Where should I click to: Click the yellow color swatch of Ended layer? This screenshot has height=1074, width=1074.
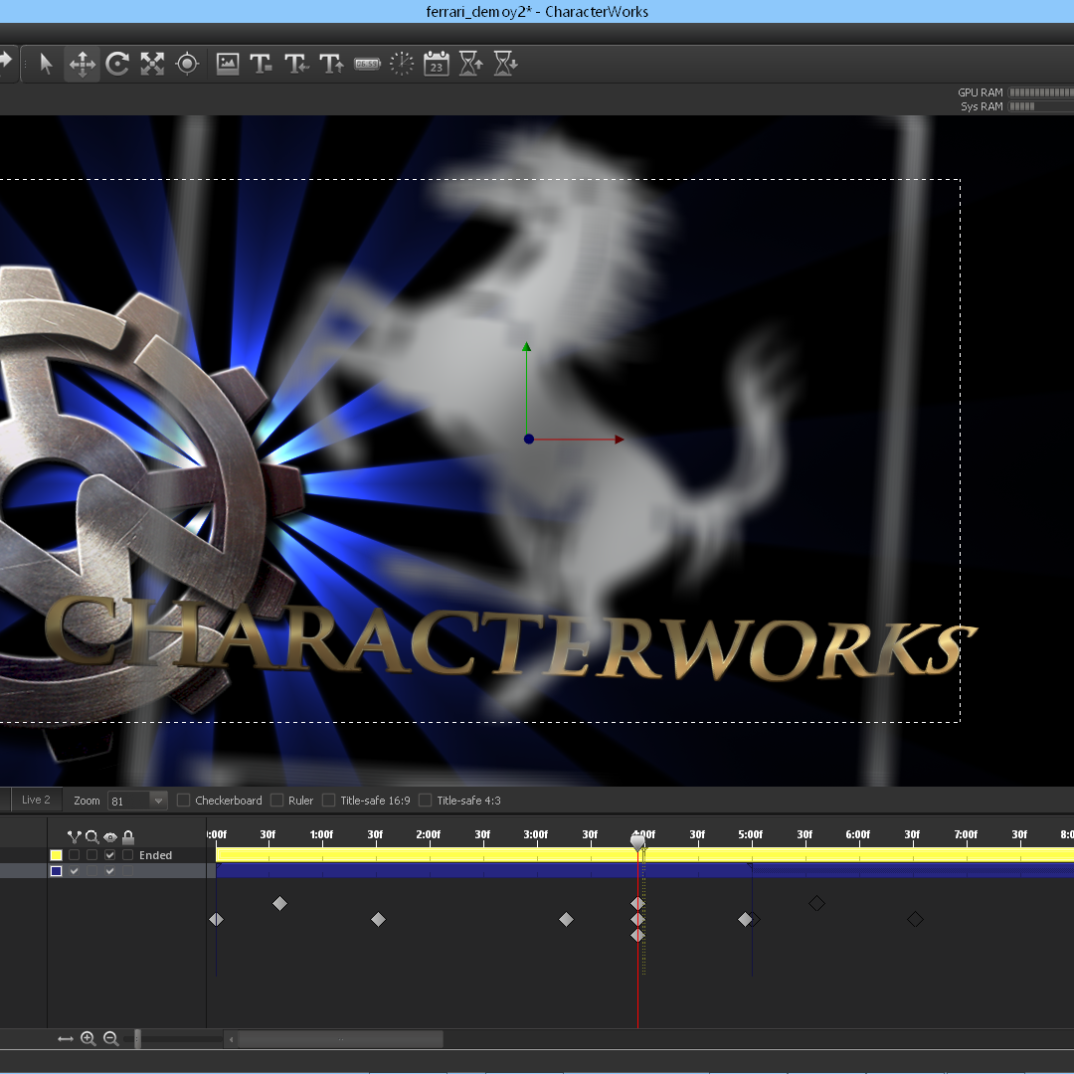57,855
